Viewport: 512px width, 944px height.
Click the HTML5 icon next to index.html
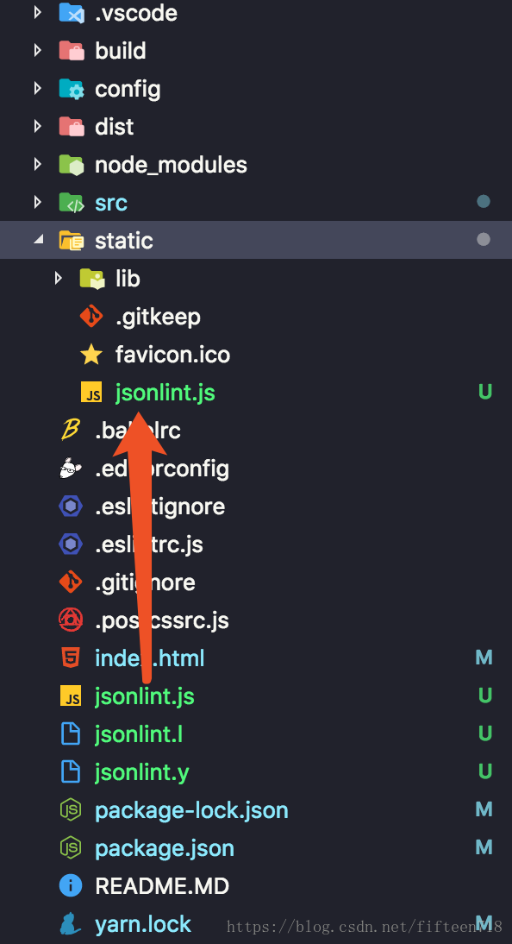71,658
